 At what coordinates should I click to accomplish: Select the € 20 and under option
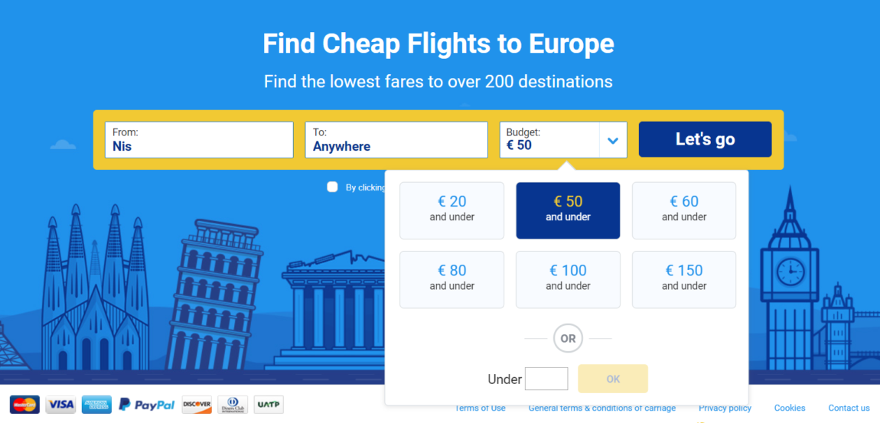[451, 210]
